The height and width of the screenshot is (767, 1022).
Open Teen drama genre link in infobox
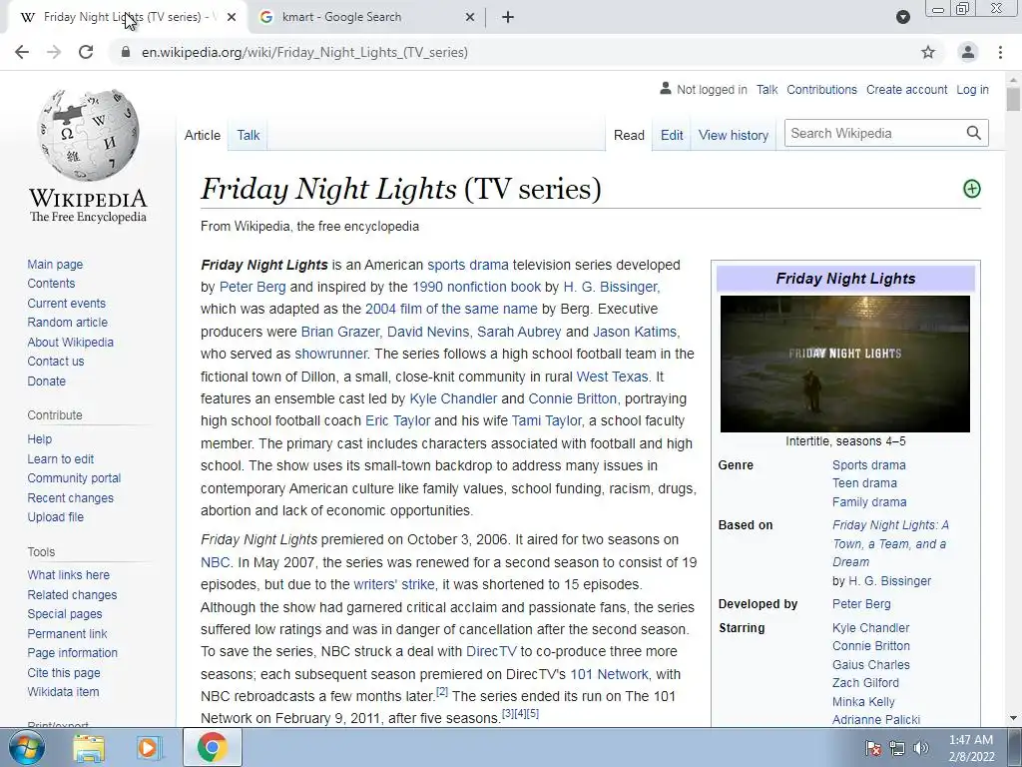coord(864,482)
